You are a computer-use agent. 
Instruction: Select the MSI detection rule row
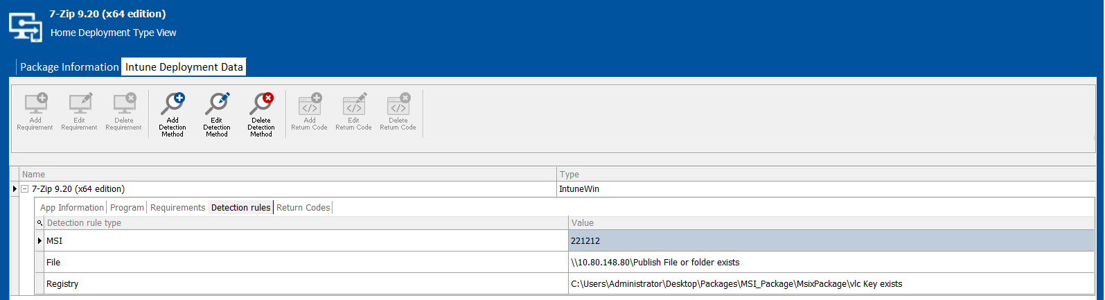[565, 241]
